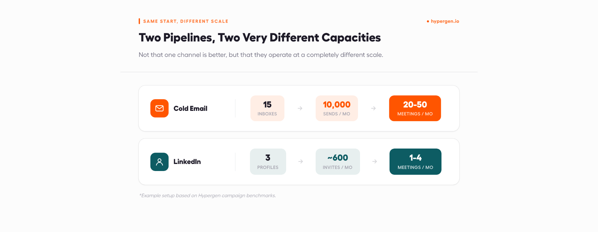Click the Cold Email label
This screenshot has height=232, width=598.
(x=190, y=109)
